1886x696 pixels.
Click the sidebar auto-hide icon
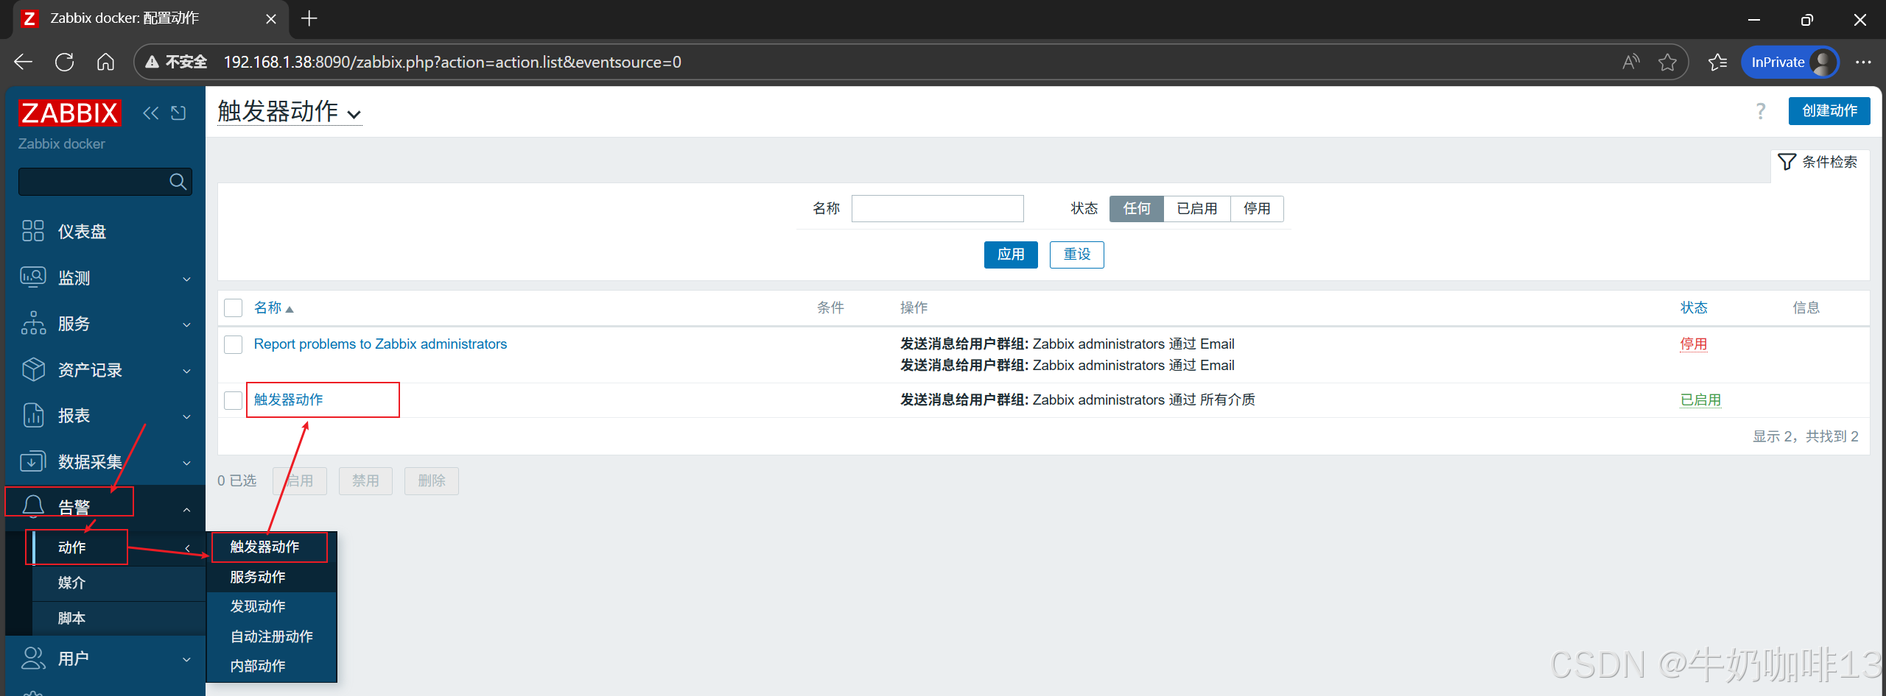pos(178,113)
